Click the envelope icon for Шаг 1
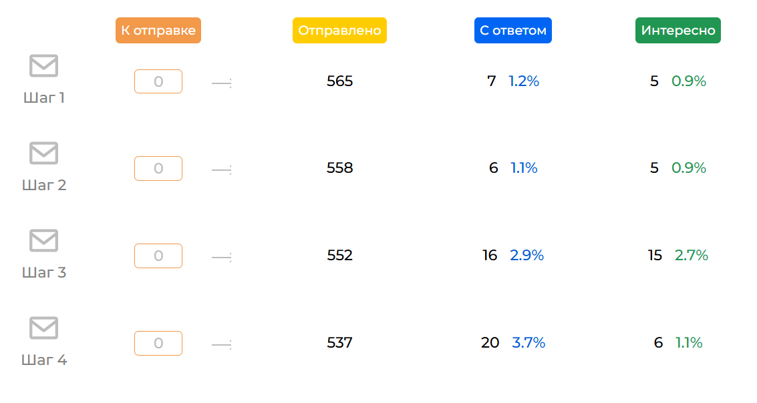 point(43,66)
